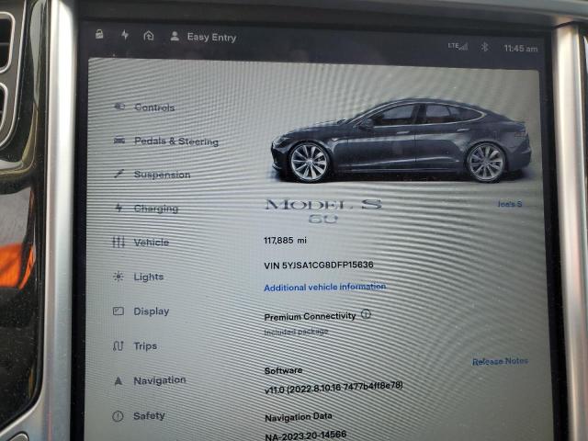Tap the Included package text
Screen dimensions: 588x441
point(296,332)
